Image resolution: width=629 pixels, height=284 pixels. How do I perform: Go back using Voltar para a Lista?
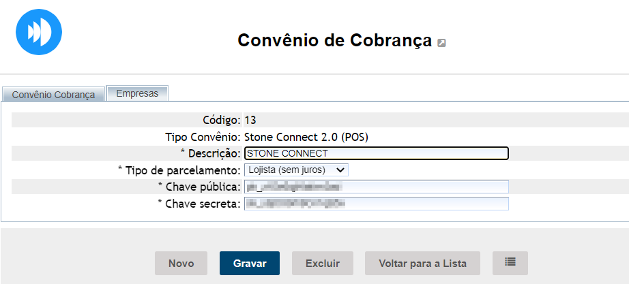coord(422,264)
